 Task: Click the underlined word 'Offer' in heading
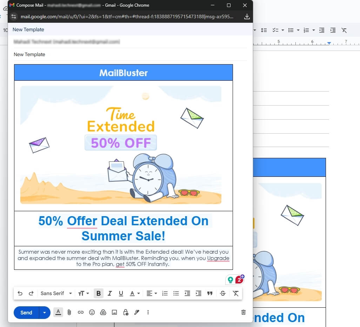[x=82, y=221]
